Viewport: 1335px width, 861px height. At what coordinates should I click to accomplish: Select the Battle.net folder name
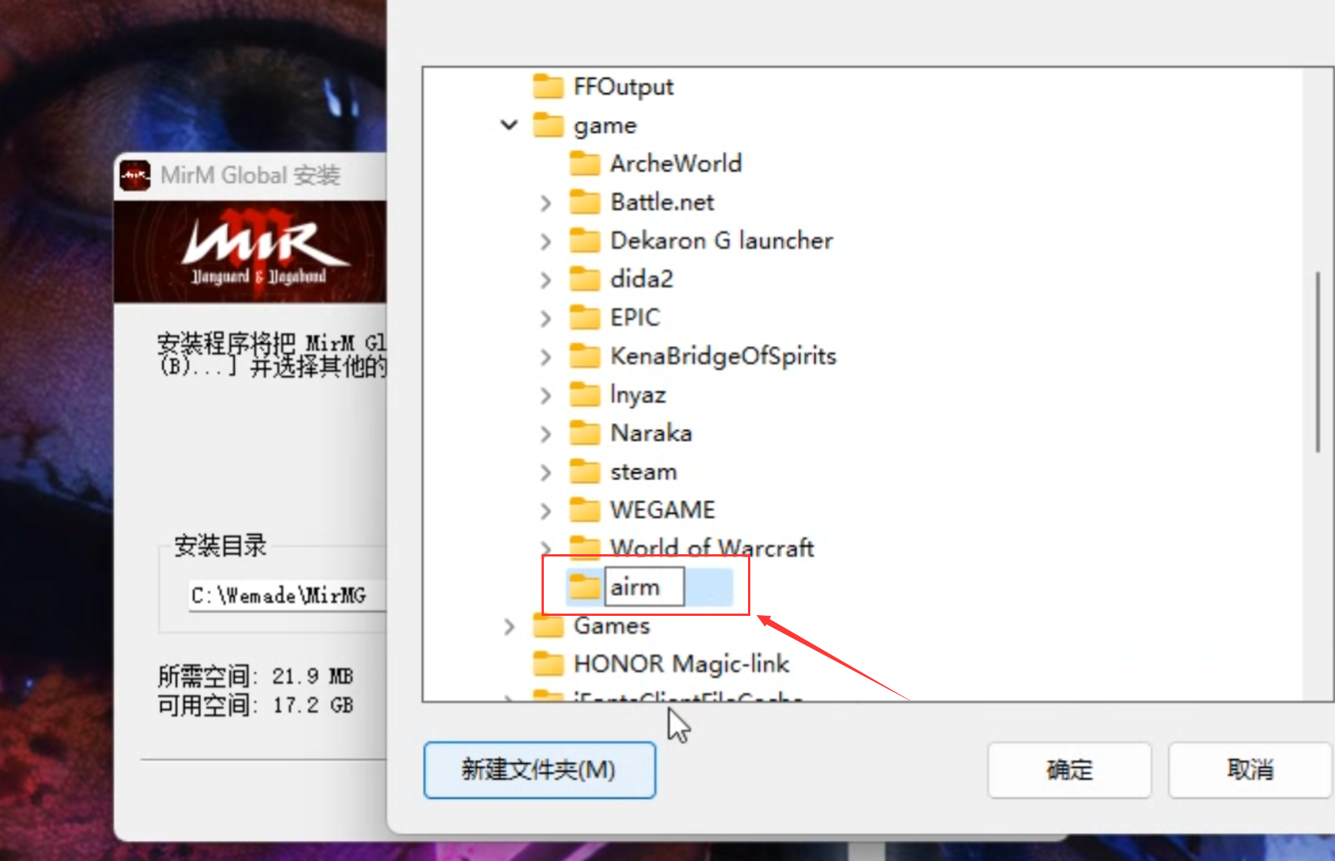662,202
